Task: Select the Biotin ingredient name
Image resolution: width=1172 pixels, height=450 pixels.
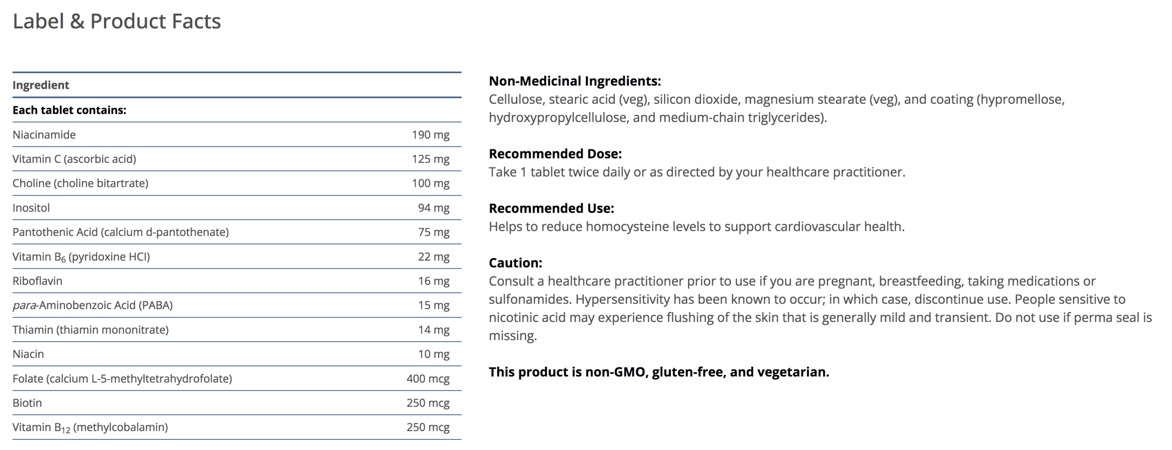Action: click(x=27, y=403)
